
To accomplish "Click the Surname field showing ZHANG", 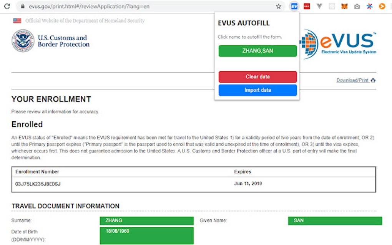I will click(146, 220).
